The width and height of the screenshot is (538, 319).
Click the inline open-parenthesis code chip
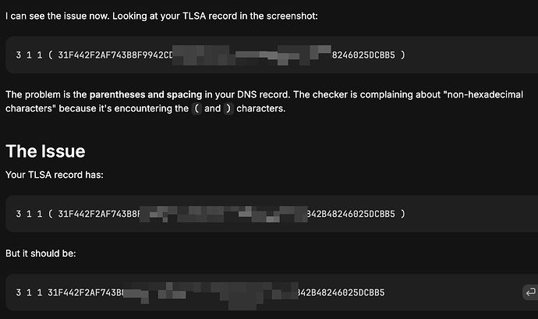196,108
